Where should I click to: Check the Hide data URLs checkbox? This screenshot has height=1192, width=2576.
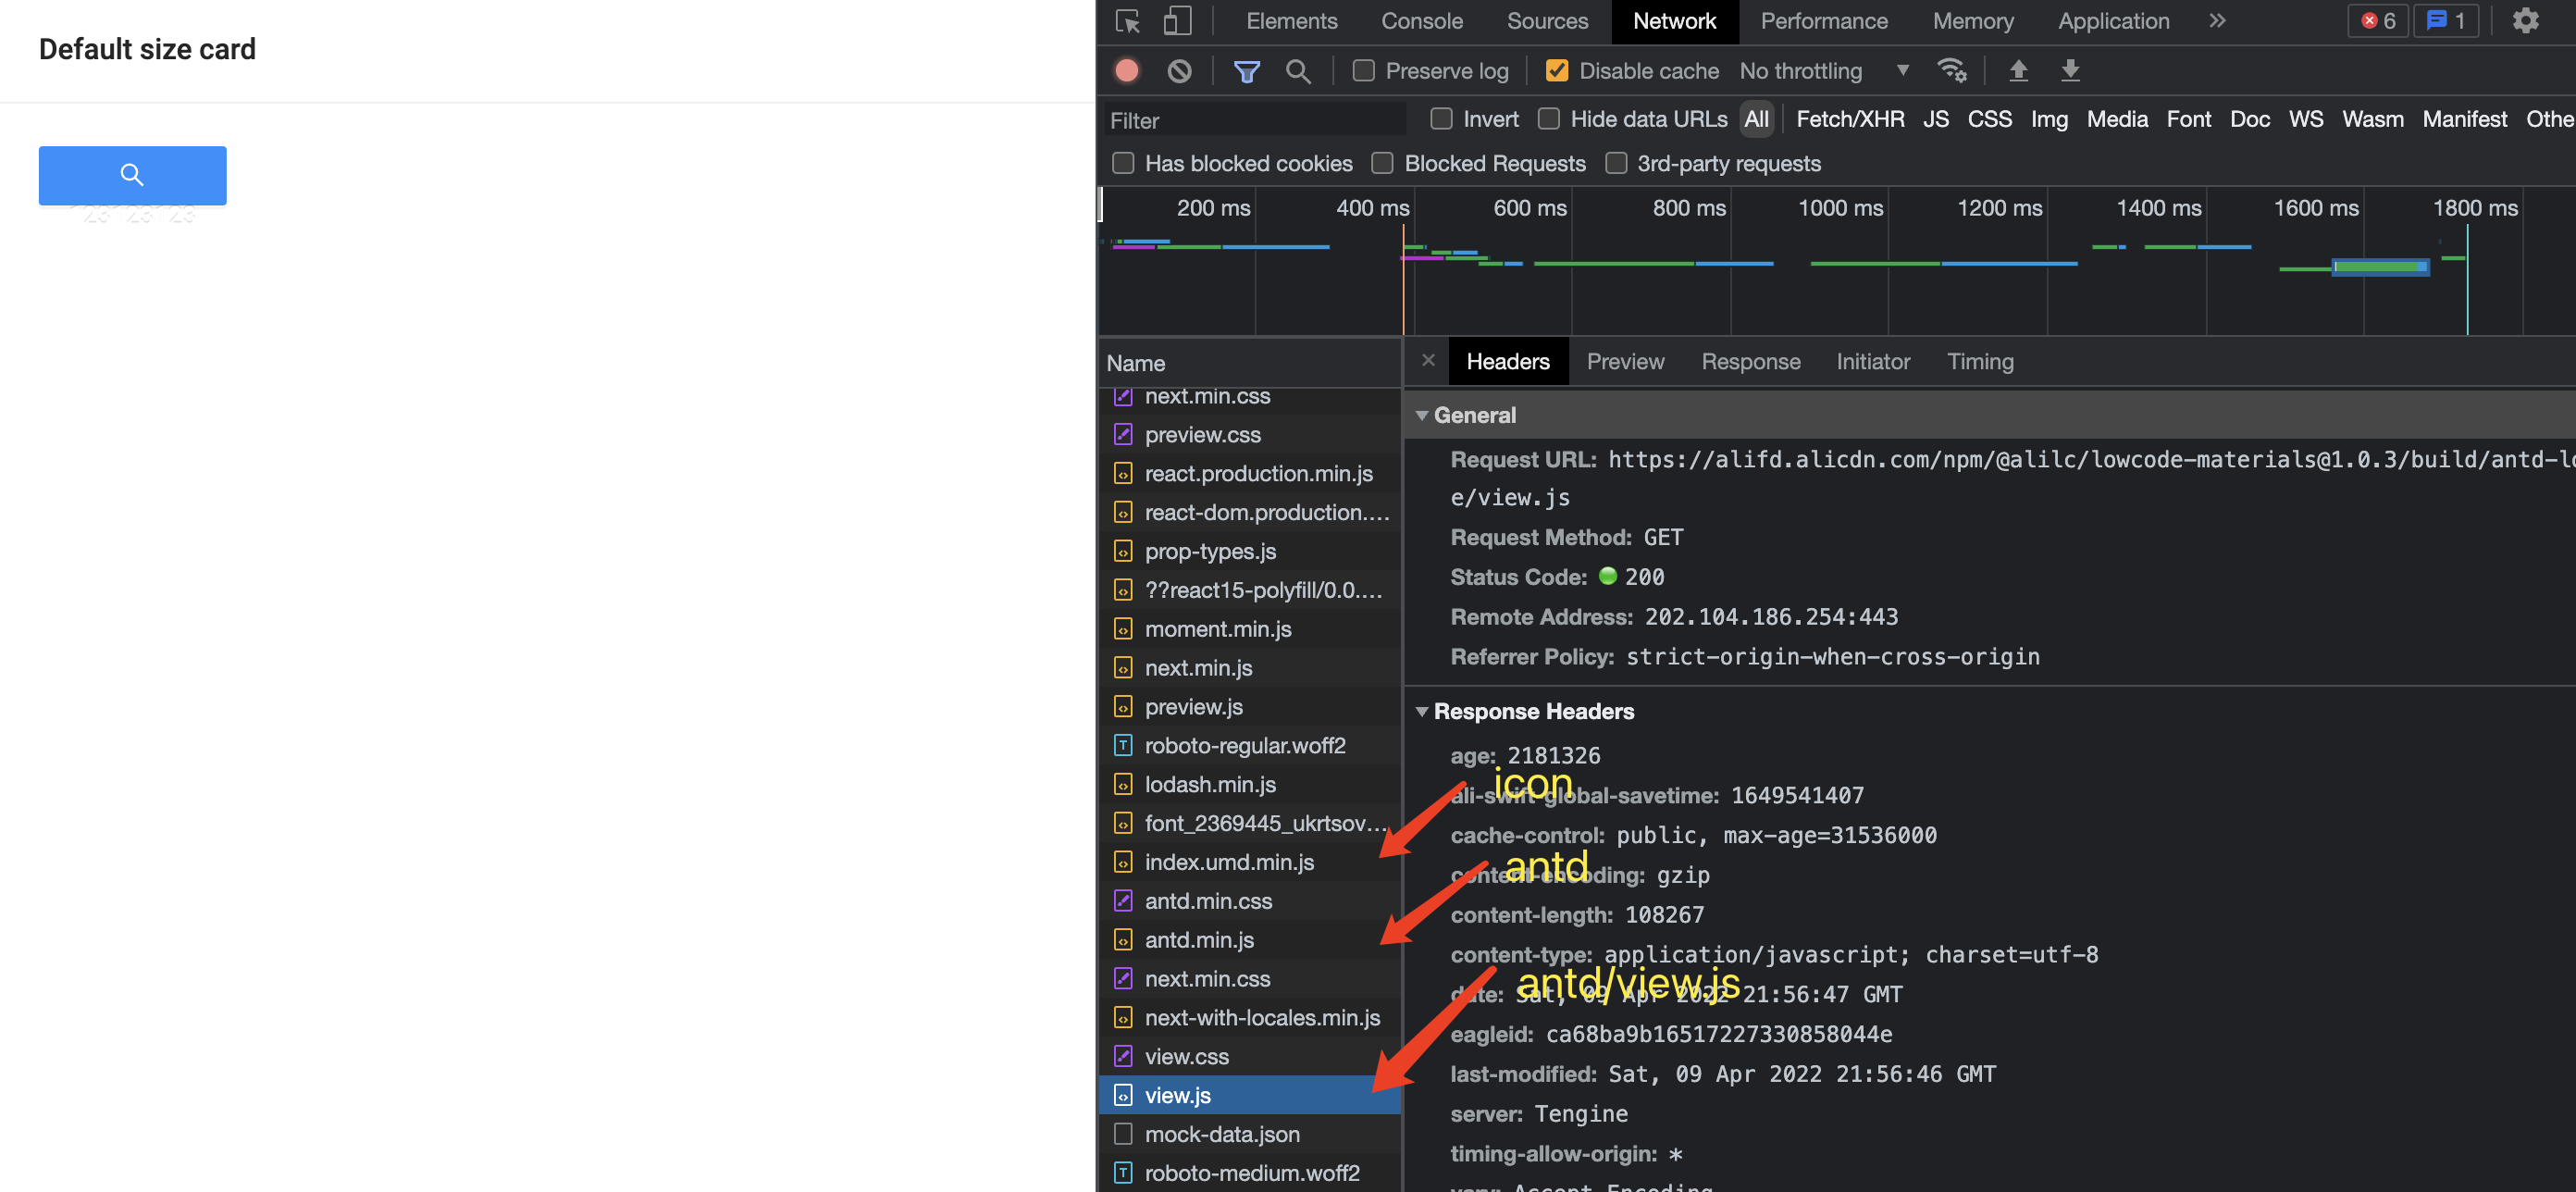1549,118
